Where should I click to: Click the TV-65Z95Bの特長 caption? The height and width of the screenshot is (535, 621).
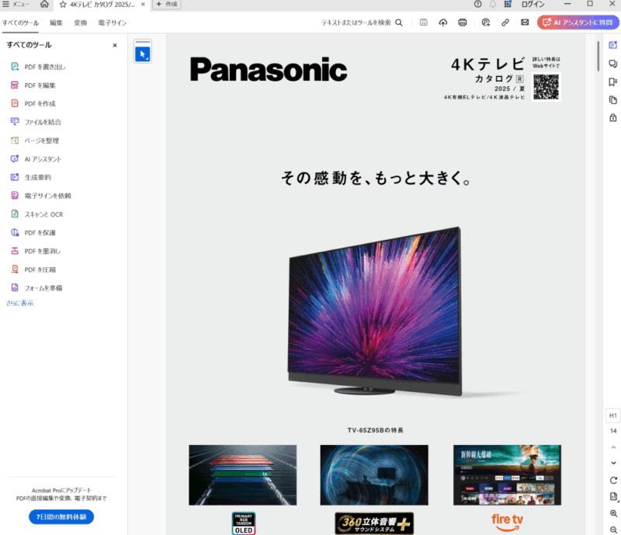click(x=375, y=430)
